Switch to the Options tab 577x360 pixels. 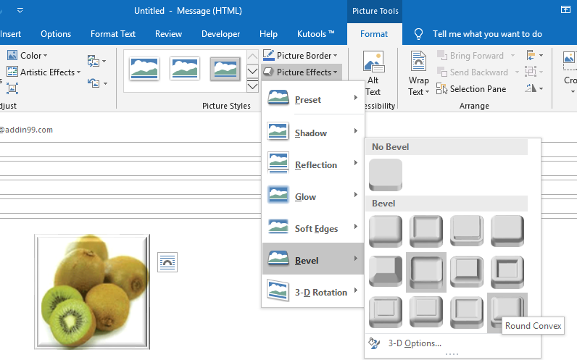click(x=56, y=34)
